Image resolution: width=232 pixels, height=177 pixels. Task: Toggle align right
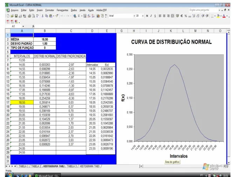tap(168, 16)
